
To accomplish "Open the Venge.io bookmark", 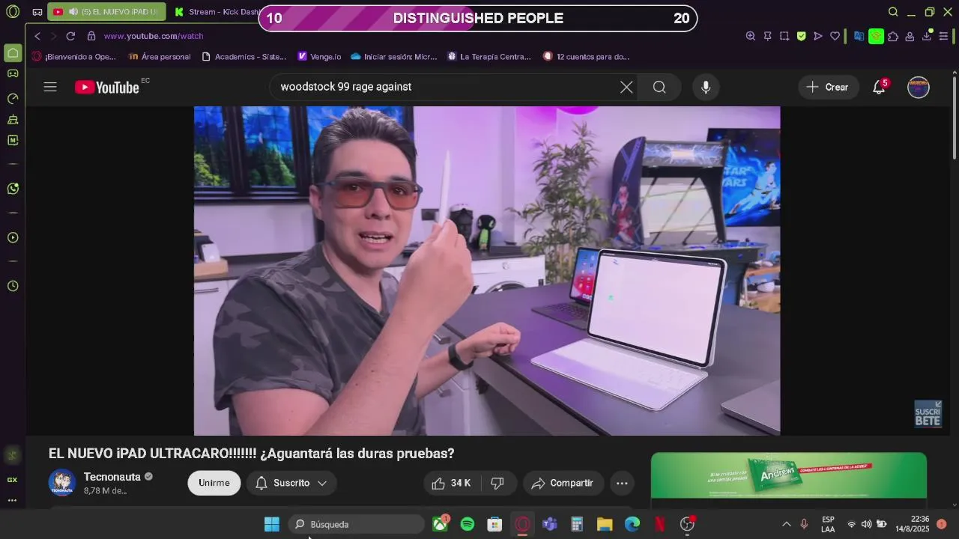I will point(319,56).
